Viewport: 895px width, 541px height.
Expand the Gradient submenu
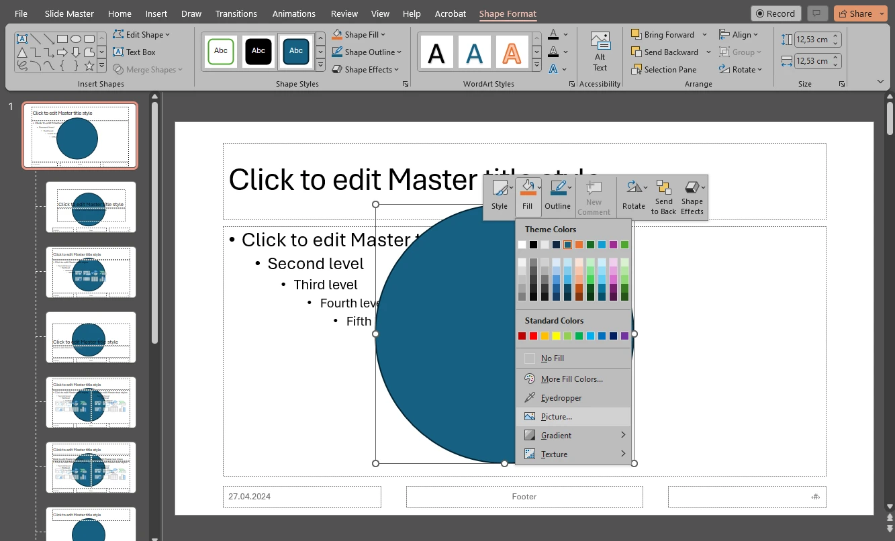coord(556,435)
